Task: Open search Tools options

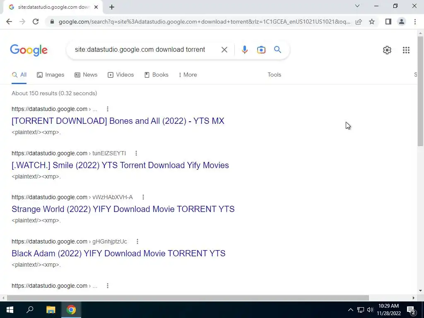Action: [274, 75]
